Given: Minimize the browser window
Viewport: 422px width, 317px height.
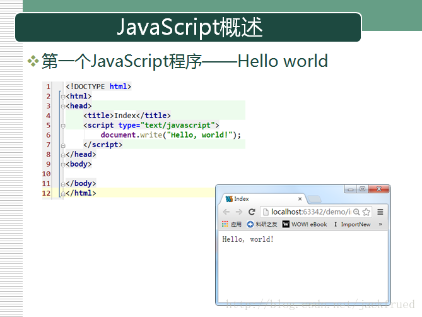Looking at the screenshot, I should [351, 189].
